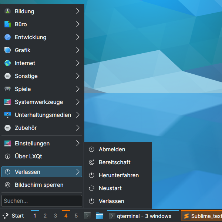Click the Bereitschaft sleep moon icon
The width and height of the screenshot is (222, 222).
click(x=91, y=162)
